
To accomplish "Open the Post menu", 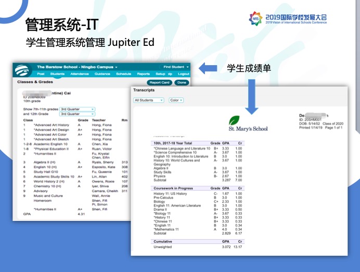I will coord(41,74).
